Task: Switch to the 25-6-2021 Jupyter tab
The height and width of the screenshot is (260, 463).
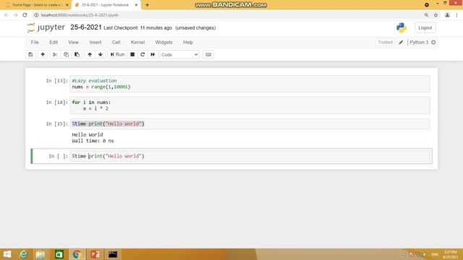Action: [105, 5]
